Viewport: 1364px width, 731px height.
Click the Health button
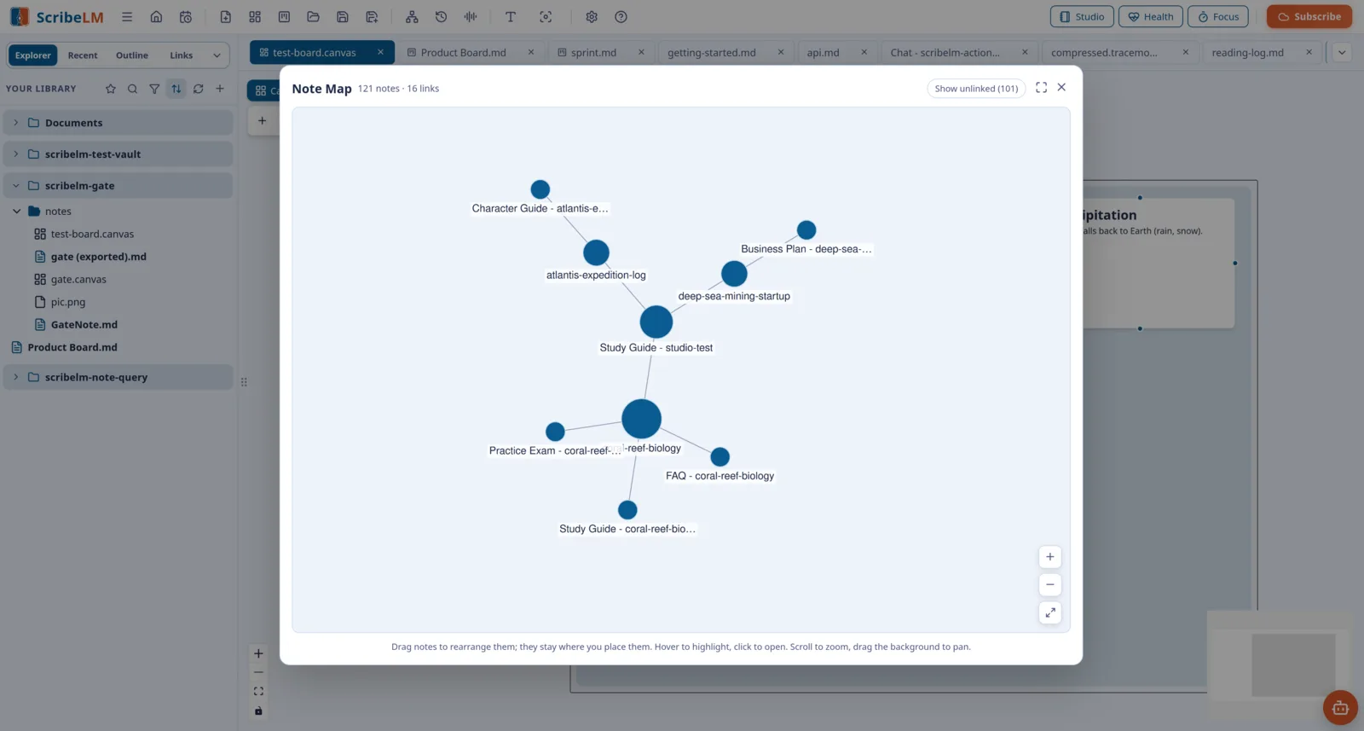point(1151,17)
